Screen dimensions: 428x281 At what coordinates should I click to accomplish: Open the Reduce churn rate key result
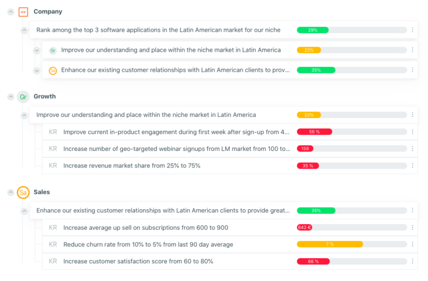(148, 244)
